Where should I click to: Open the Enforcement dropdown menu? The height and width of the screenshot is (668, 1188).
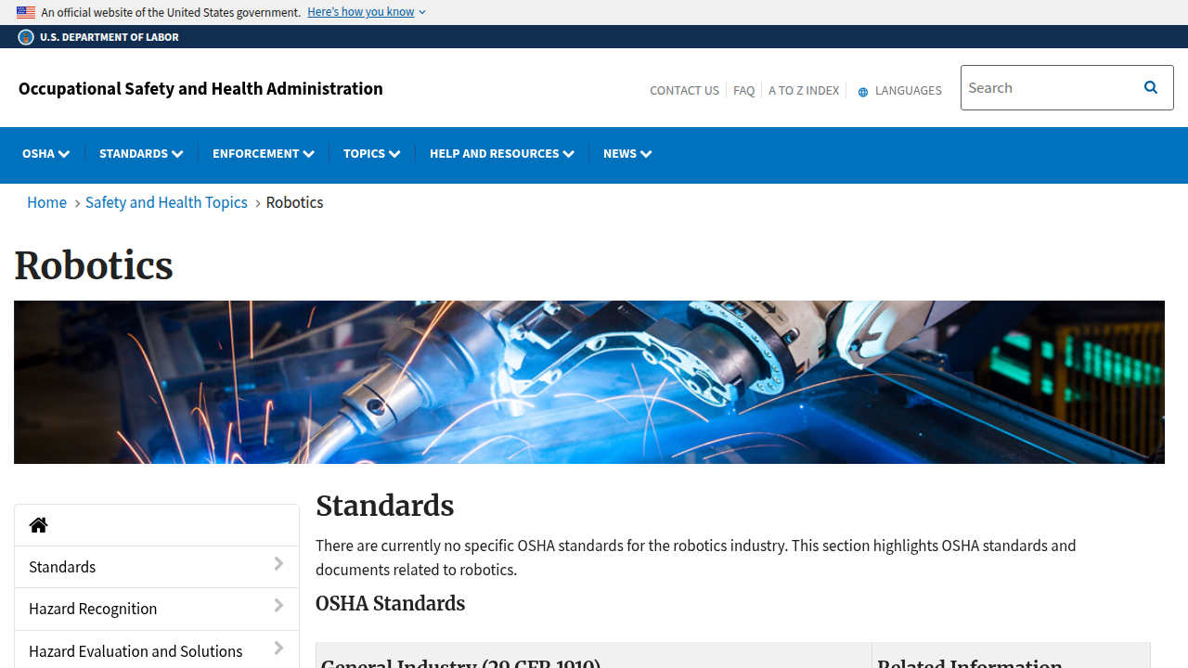coord(264,153)
